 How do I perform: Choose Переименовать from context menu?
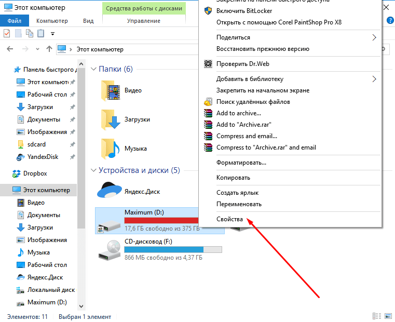point(290,204)
